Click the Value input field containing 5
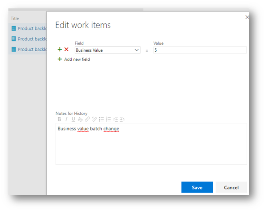266x212 pixels. (200, 50)
